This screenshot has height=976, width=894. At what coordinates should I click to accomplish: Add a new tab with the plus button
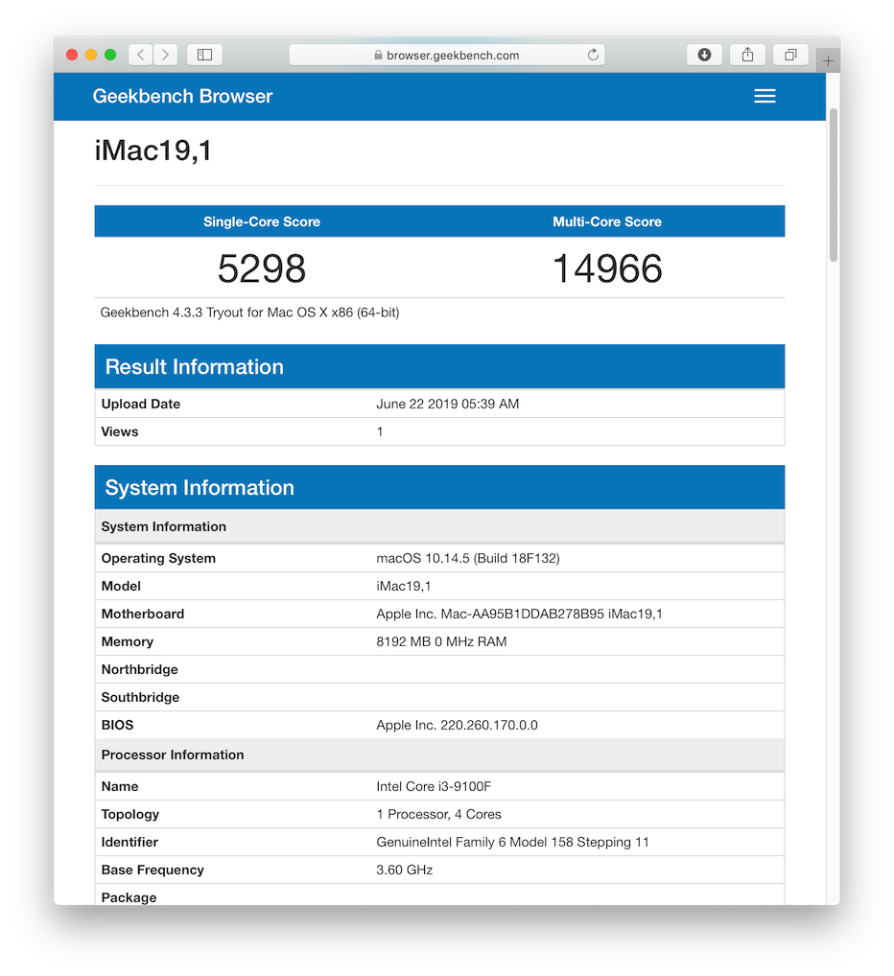click(828, 61)
